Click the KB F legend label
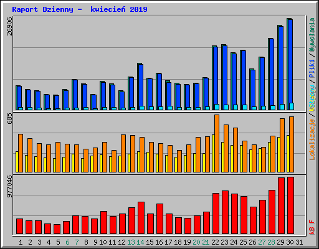Viewport: 319px width, 249px height. (312, 227)
